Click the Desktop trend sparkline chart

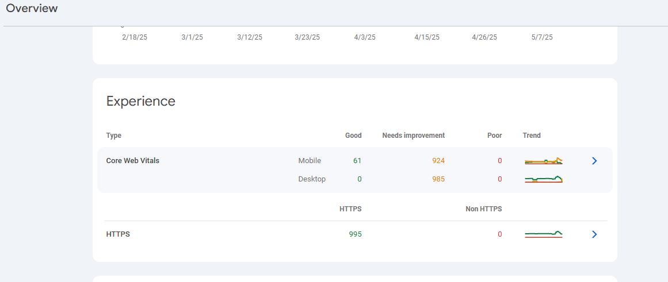pos(543,179)
